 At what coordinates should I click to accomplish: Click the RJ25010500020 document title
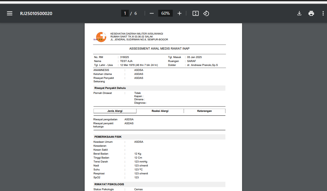[x=36, y=13]
